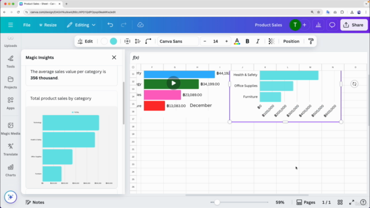Click the Health & Safety bar label
Image resolution: width=370 pixels, height=208 pixels.
[x=245, y=75]
